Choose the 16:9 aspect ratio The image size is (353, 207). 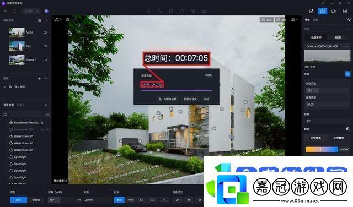point(130,200)
